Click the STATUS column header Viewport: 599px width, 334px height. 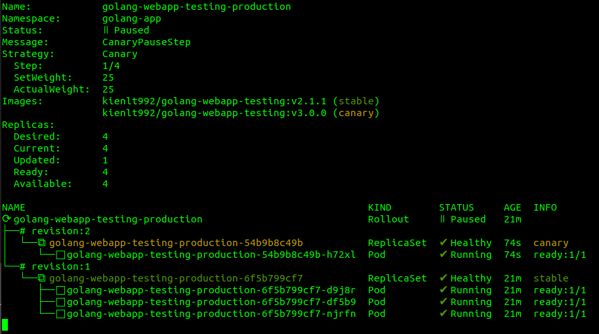[456, 207]
